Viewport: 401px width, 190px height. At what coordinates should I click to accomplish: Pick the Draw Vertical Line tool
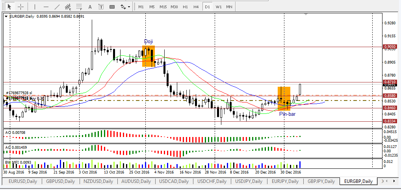click(35, 7)
